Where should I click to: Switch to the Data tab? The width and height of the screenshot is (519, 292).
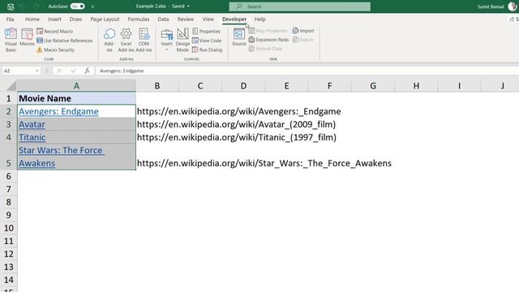163,19
